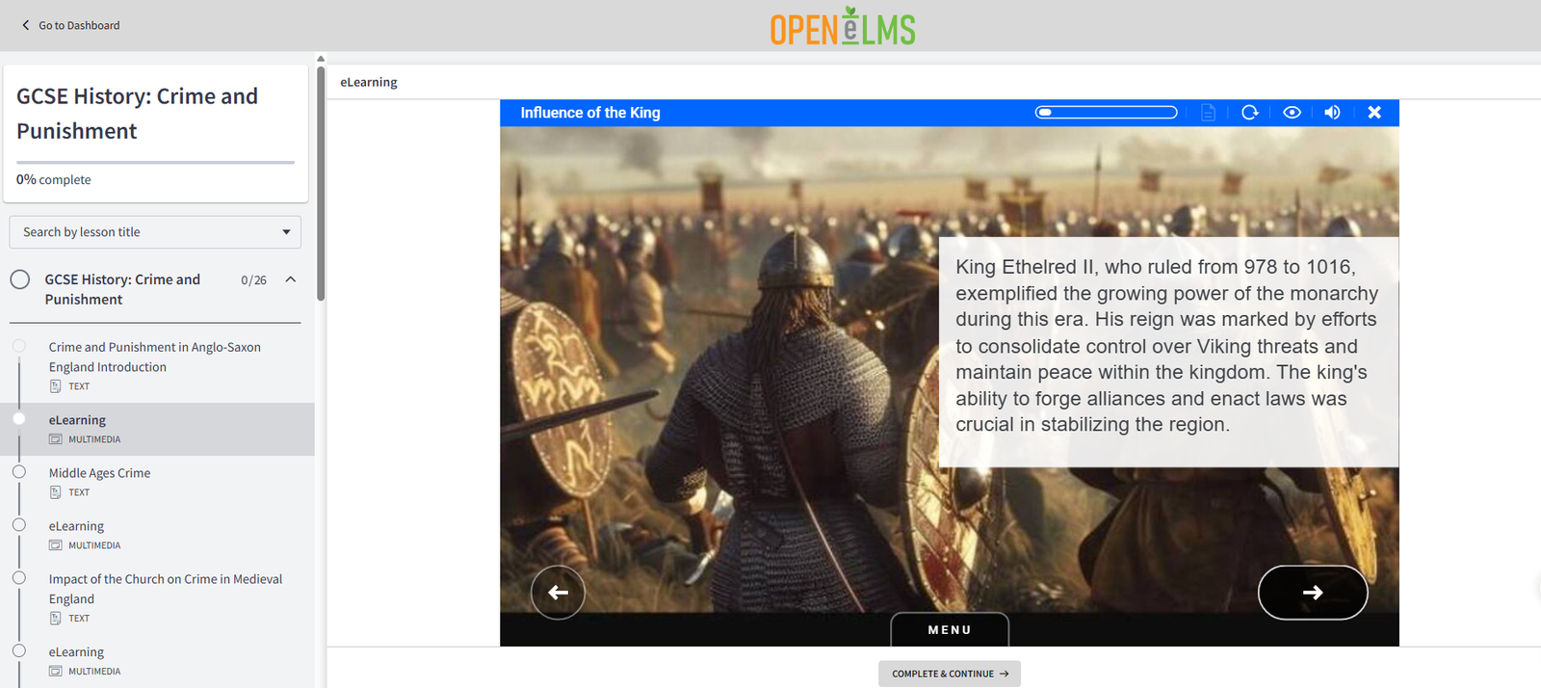This screenshot has height=688, width=1541.
Task: Click the back chevron beside Go to Dashboard
Action: click(26, 25)
